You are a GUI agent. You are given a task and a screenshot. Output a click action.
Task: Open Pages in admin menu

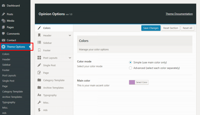pos(15,27)
